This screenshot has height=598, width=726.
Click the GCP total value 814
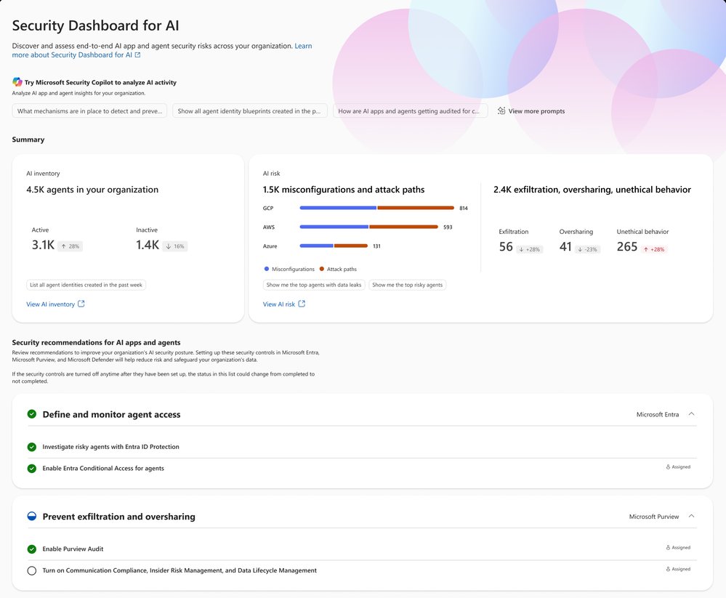(x=464, y=209)
